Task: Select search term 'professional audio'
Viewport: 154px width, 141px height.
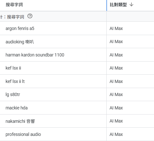Action: point(23,134)
